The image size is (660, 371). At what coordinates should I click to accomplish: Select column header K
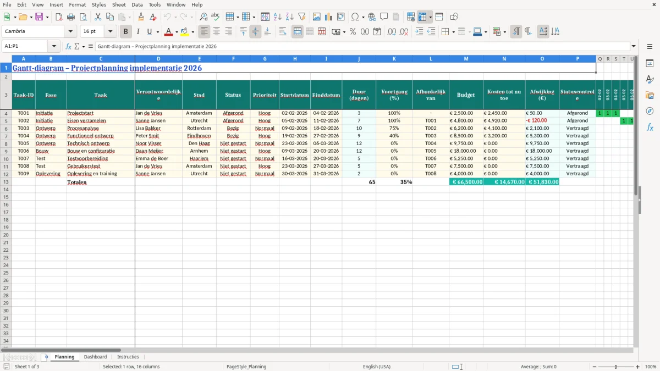[394, 59]
